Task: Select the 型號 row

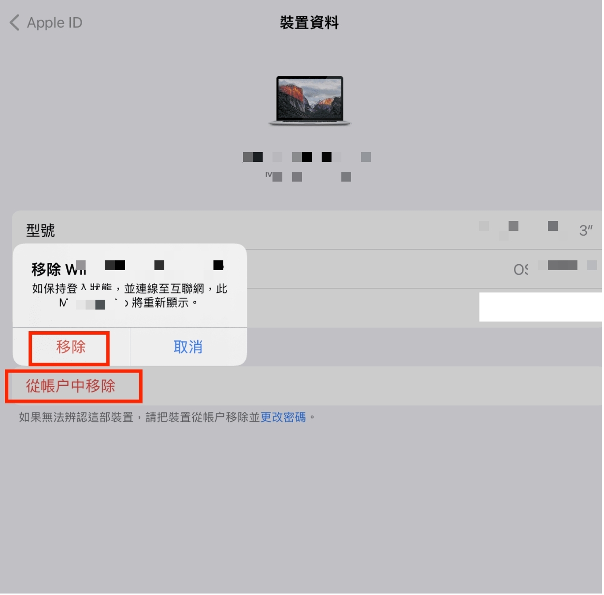Action: [307, 230]
